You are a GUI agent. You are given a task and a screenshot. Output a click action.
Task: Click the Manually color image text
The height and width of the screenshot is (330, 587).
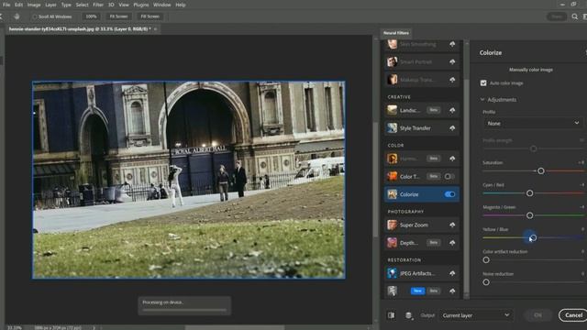tap(531, 70)
